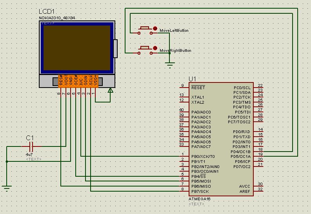
Task: Click the PA0/ADC0 pin label
Action: pos(201,112)
